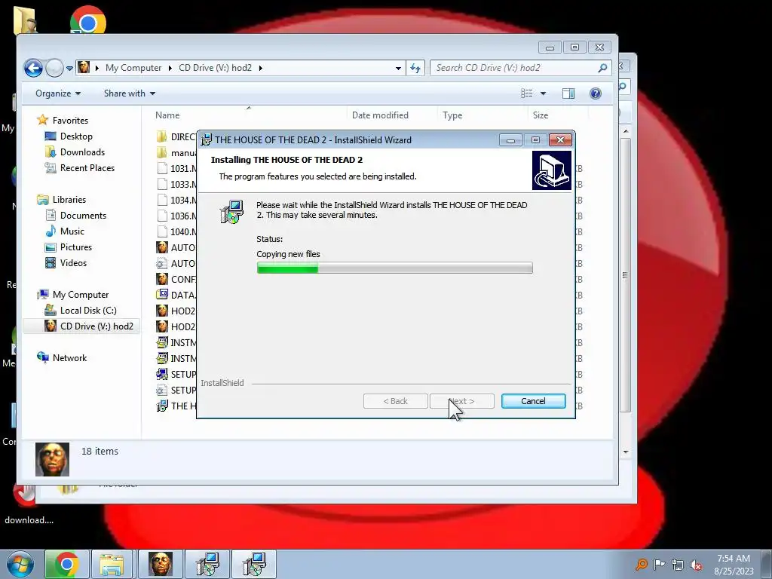Open the Windows Start button

(20, 564)
